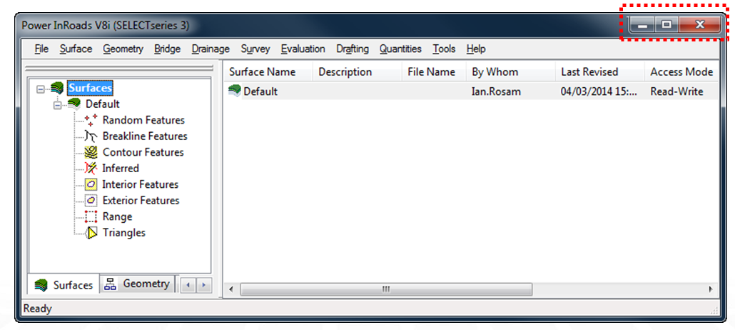
Task: Sort by File Name column header
Action: click(434, 72)
